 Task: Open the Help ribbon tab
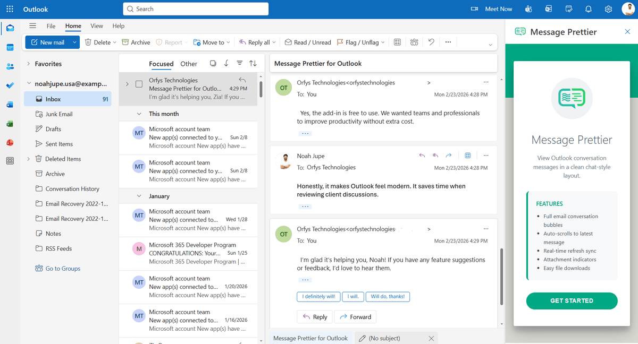[x=119, y=25]
